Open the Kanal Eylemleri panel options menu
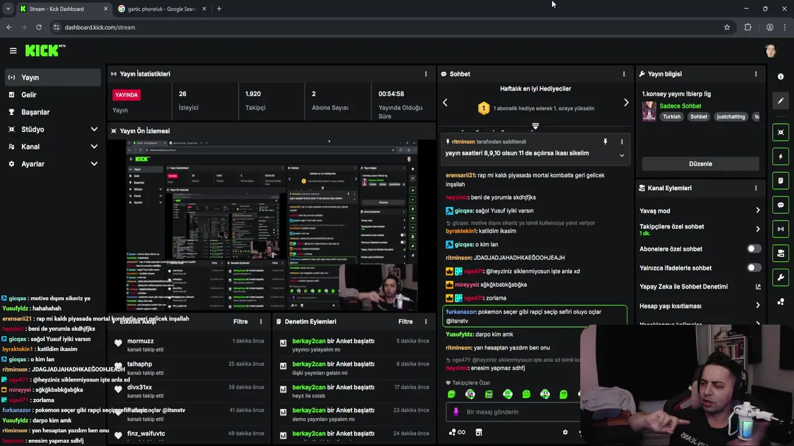The width and height of the screenshot is (794, 446). (x=756, y=188)
